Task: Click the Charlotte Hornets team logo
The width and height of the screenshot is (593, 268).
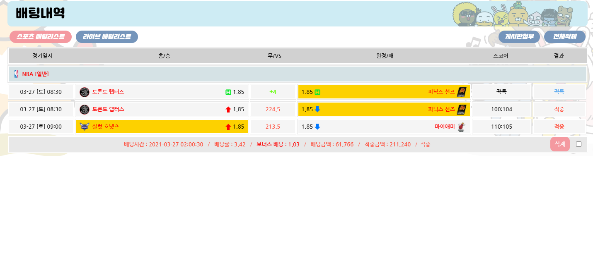Action: 85,127
